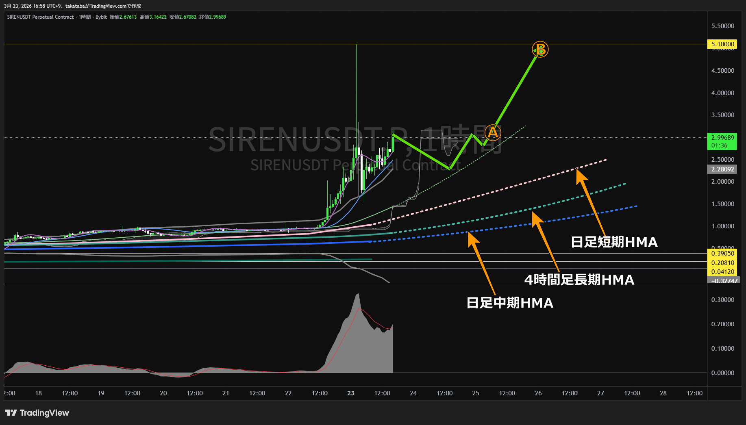Click the 0.20000 indicator axis tick
The height and width of the screenshot is (425, 746).
[x=722, y=324]
